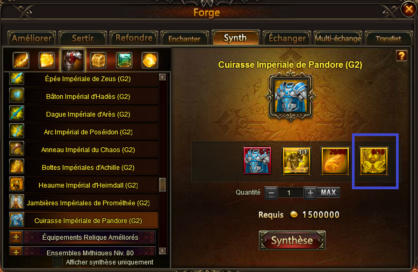Click the flame material slot showing 20/80

[335, 161]
